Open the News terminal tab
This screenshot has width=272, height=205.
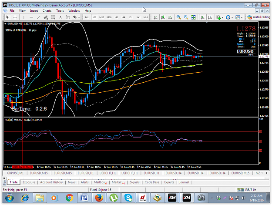(x=72, y=182)
